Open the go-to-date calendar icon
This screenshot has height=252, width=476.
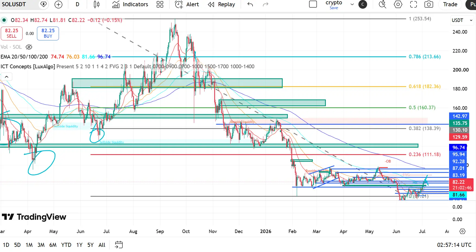coord(119,245)
